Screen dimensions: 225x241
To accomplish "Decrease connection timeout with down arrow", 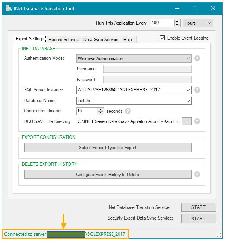I will point(100,113).
